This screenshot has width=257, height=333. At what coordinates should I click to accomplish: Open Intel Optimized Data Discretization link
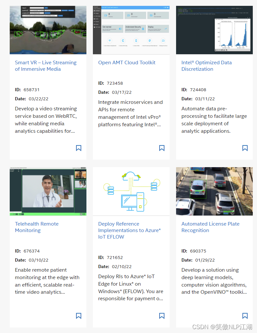[x=207, y=66]
